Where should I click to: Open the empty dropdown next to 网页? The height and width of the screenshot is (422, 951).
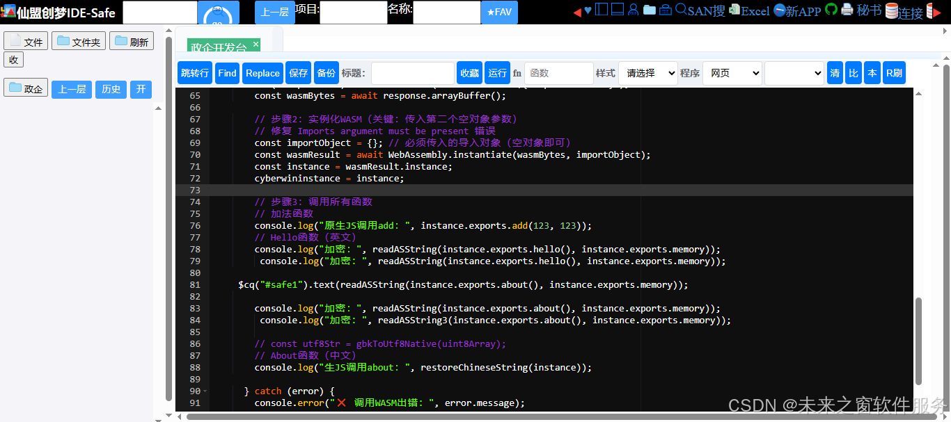pos(794,73)
